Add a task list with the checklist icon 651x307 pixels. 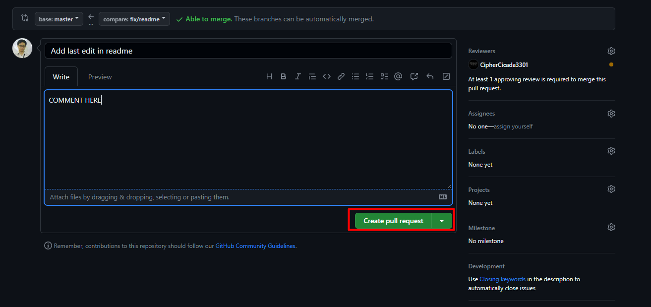coord(384,76)
